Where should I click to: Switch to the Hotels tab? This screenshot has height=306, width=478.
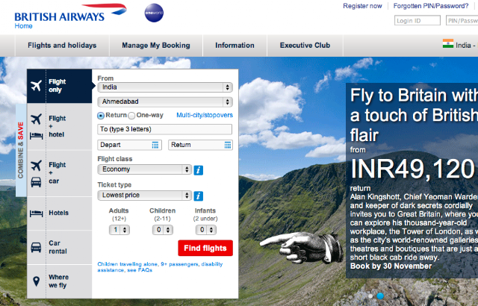click(x=60, y=213)
